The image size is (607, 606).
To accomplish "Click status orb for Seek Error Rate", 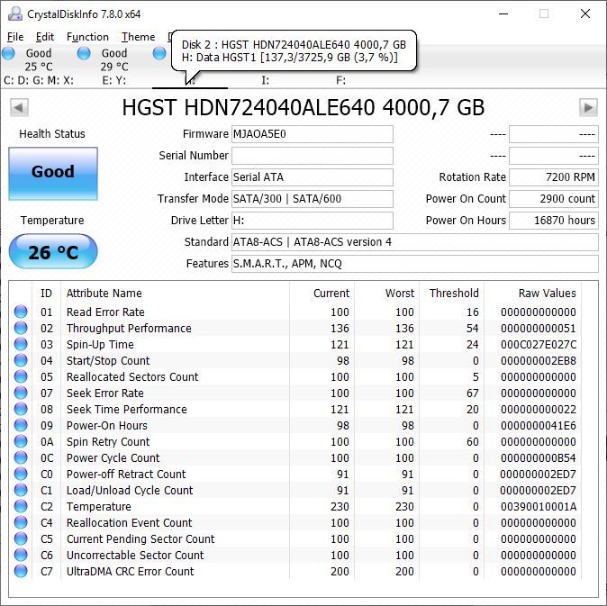I will point(21,393).
